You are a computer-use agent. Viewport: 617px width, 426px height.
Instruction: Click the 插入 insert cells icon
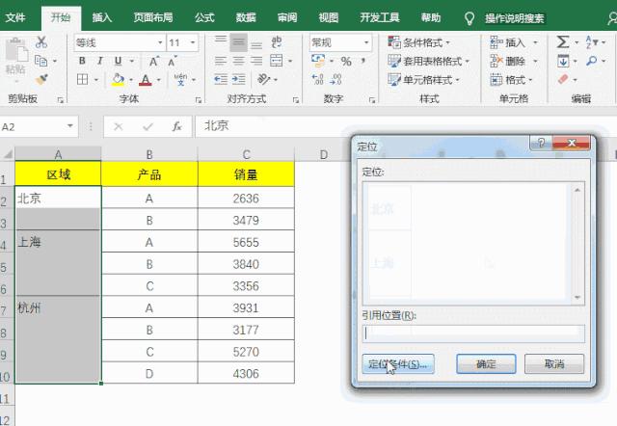[496, 42]
